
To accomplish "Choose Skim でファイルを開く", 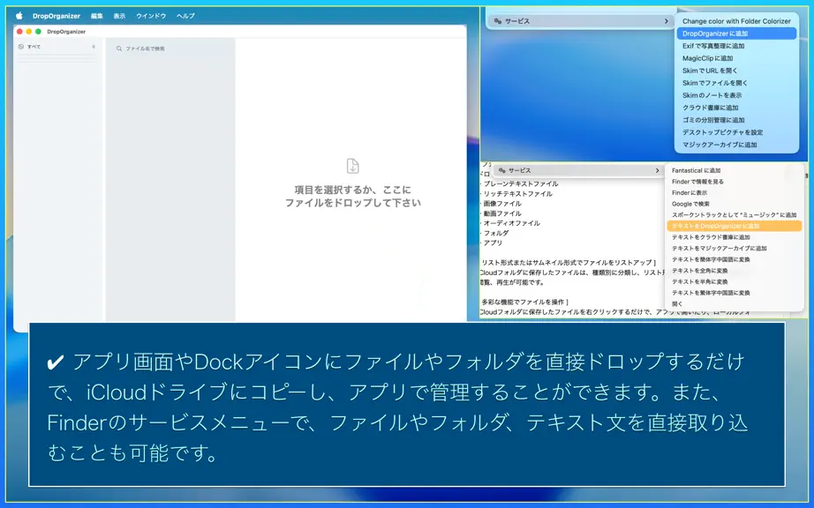I will pos(736,83).
